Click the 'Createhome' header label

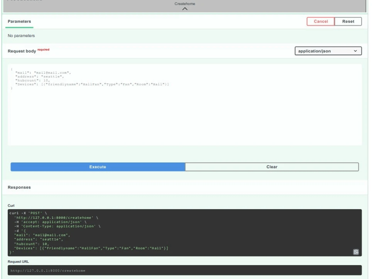[x=185, y=4]
